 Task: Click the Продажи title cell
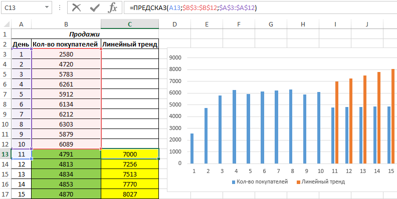[x=85, y=34]
